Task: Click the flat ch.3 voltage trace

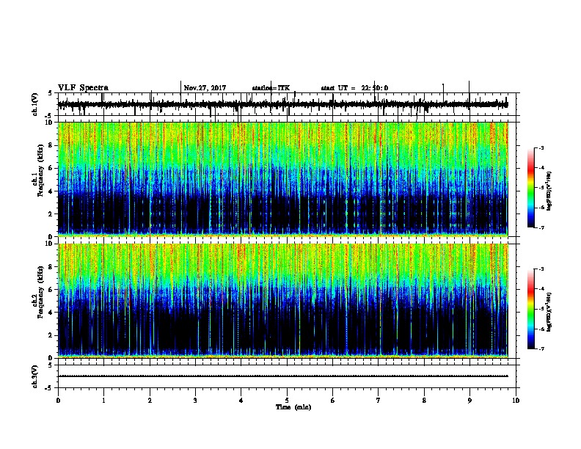Action: coord(283,376)
